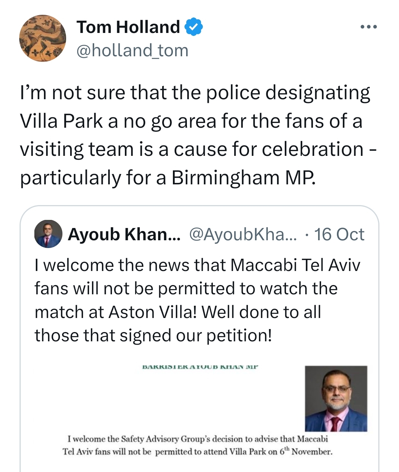Open Tom Holland's profile avatar
Viewport: 399px width, 472px height.
pos(42,38)
